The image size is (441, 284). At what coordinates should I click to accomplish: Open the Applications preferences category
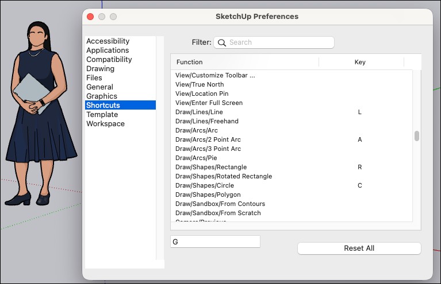[x=108, y=50]
